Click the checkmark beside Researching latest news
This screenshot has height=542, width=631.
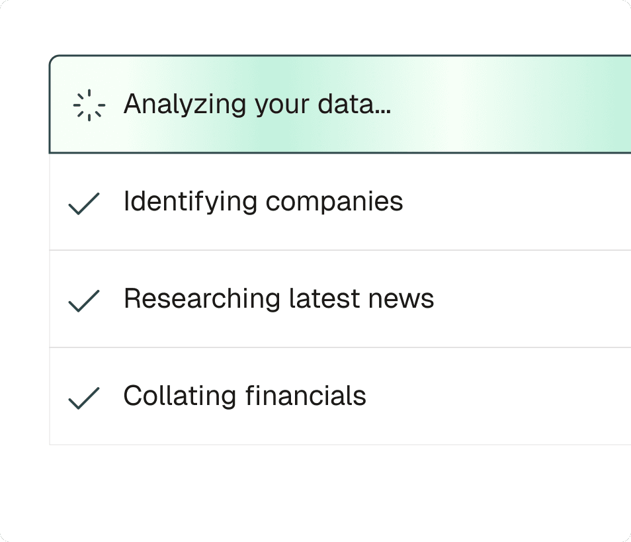[84, 300]
